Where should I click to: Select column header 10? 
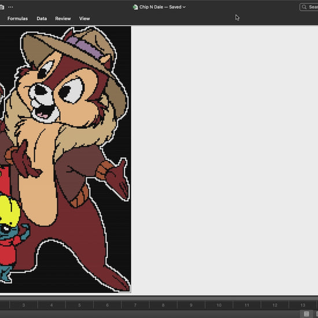219,305
